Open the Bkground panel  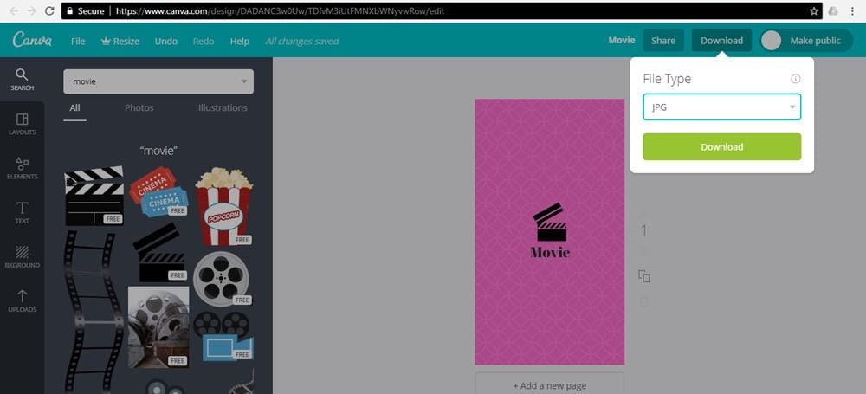pyautogui.click(x=23, y=257)
